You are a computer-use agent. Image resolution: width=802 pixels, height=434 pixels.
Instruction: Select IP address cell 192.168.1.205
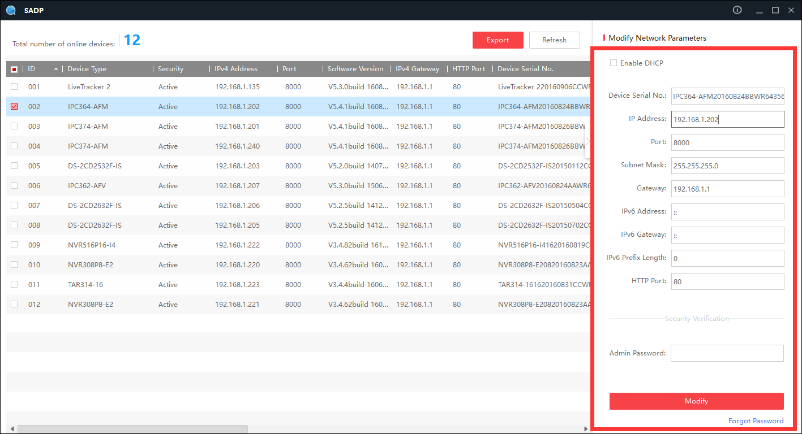[237, 225]
